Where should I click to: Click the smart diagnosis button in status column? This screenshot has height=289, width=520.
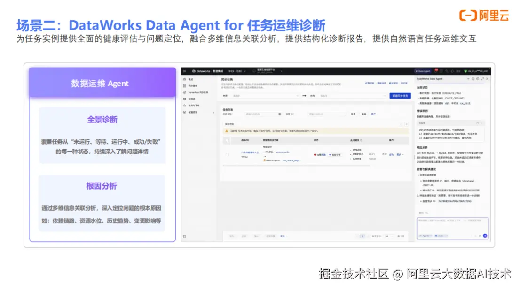[335, 155]
